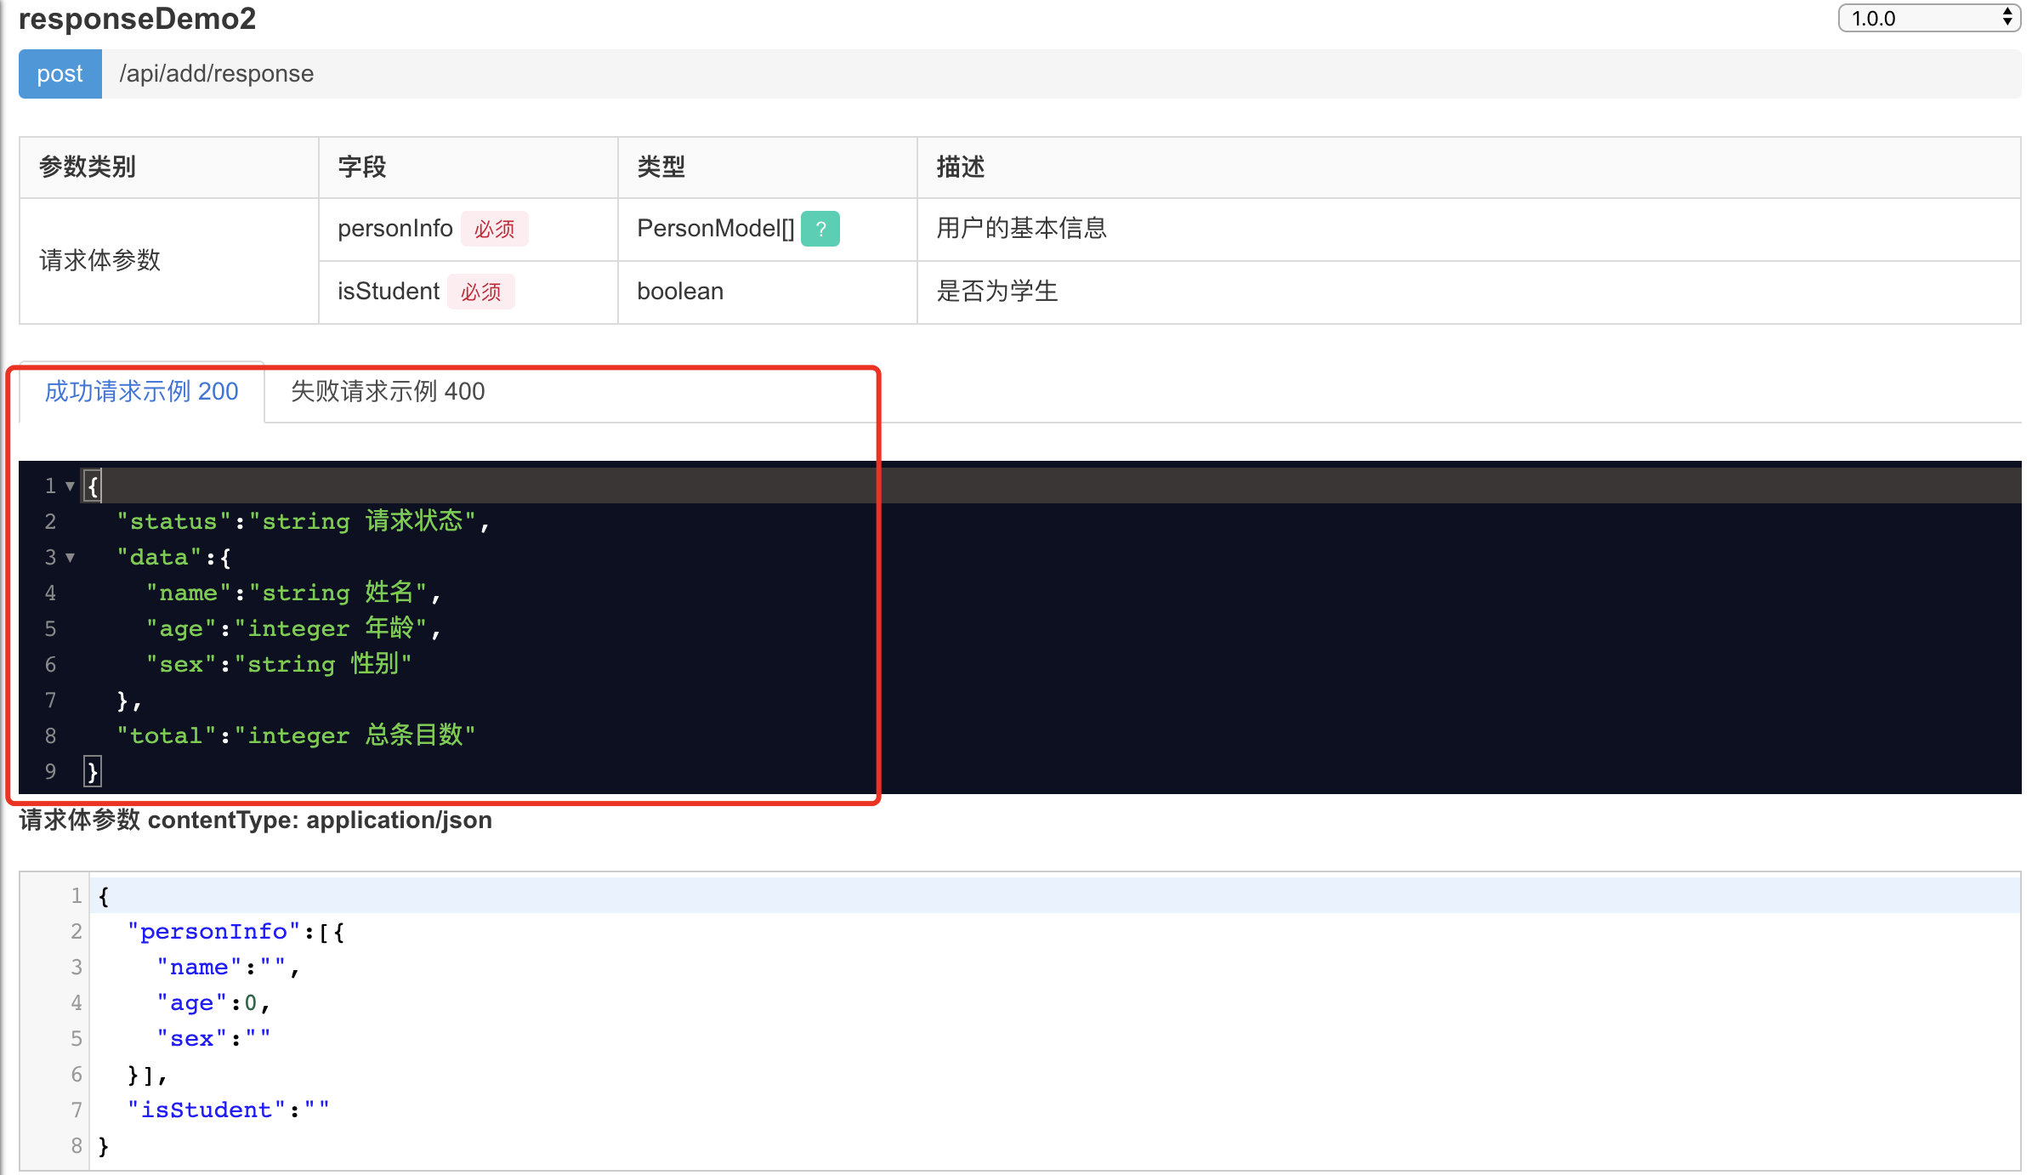Place the cursor on "personInfo" in the request body editor
Viewport: 2032px width, 1175px height.
[213, 932]
